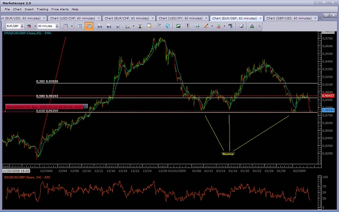Open the Chart menu
Screen dimensions: 339x212
coord(17,9)
